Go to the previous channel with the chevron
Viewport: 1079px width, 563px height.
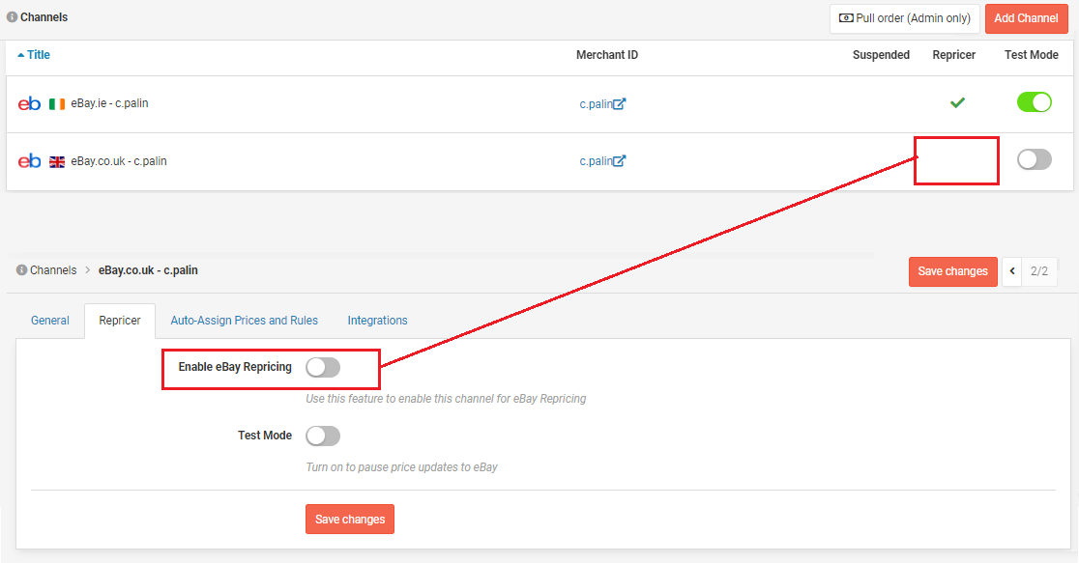click(x=1012, y=270)
